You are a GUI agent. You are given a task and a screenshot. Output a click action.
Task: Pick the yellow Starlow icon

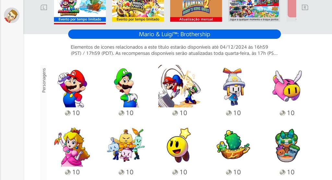click(x=179, y=145)
